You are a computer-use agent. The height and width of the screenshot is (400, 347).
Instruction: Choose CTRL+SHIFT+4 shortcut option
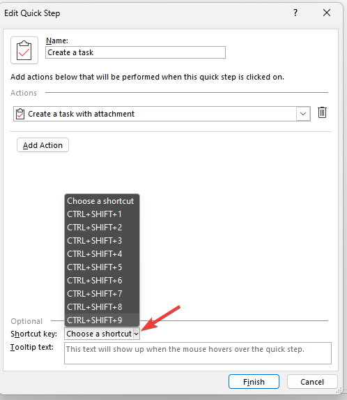click(x=102, y=254)
